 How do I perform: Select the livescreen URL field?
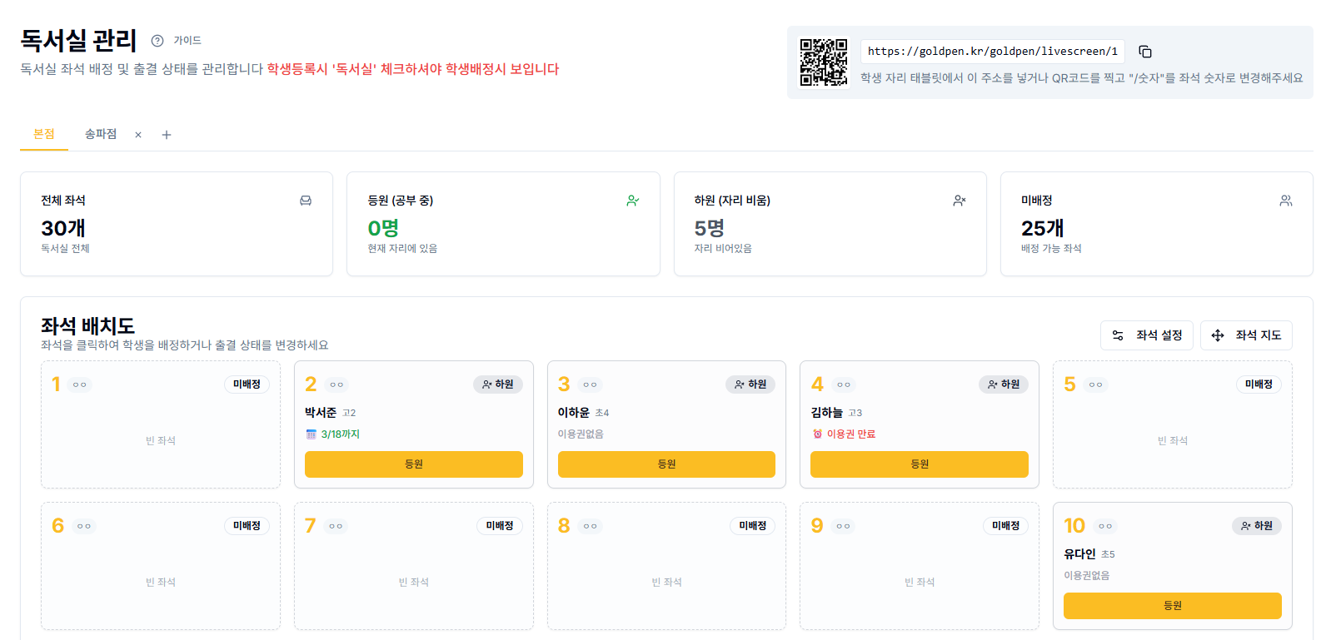[993, 52]
